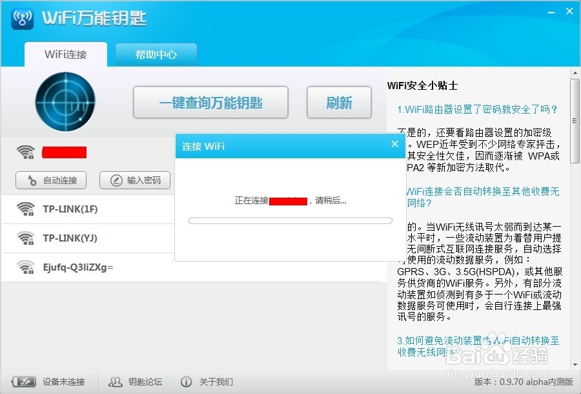Open the 帮助中心 tab
The width and height of the screenshot is (581, 394).
156,54
